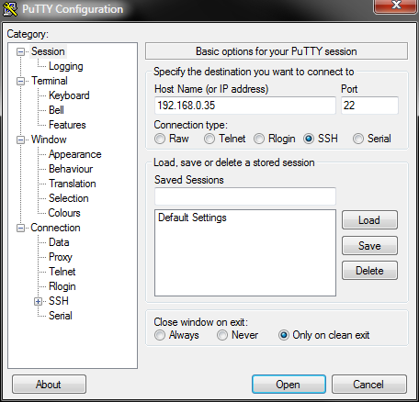Viewport: 419px width, 402px height.
Task: Open the Proxy settings category
Action: (x=61, y=257)
